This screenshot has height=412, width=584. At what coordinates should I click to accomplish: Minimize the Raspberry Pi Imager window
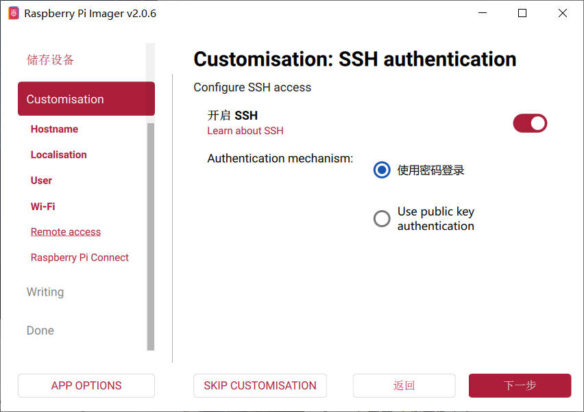point(483,13)
